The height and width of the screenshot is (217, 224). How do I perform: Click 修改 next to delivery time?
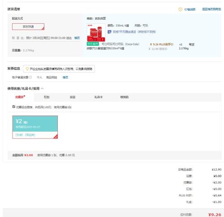(x=77, y=38)
